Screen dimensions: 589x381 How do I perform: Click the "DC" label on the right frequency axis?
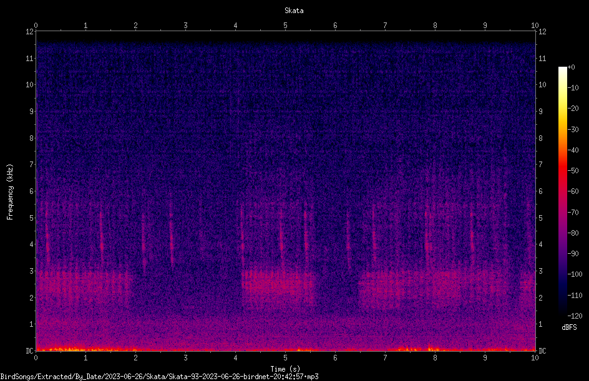coord(542,351)
